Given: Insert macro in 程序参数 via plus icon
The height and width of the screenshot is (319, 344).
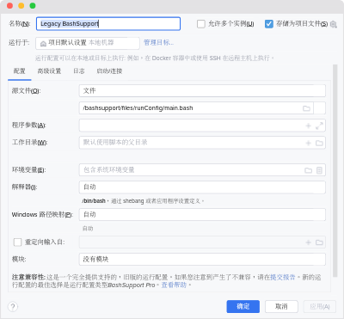Looking at the screenshot, I should (x=309, y=126).
